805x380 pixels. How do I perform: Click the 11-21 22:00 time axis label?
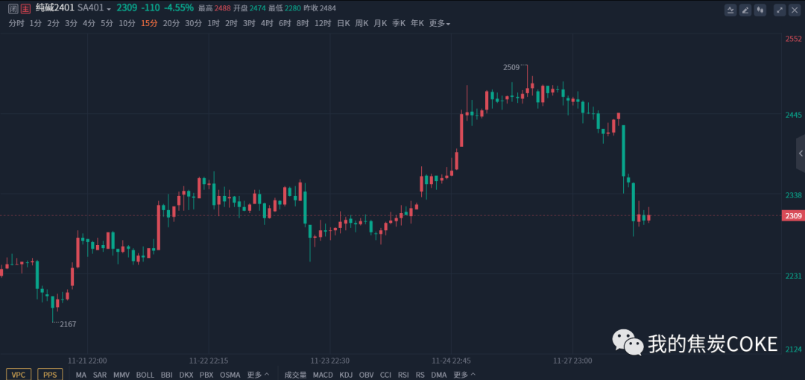87,360
